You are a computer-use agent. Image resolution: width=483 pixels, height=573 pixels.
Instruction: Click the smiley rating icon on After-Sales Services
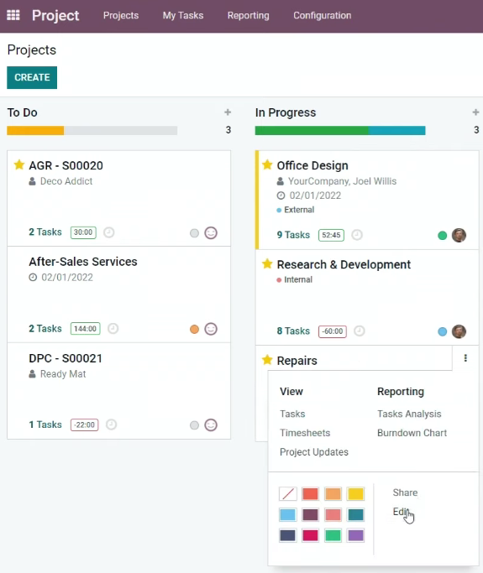[x=211, y=329]
